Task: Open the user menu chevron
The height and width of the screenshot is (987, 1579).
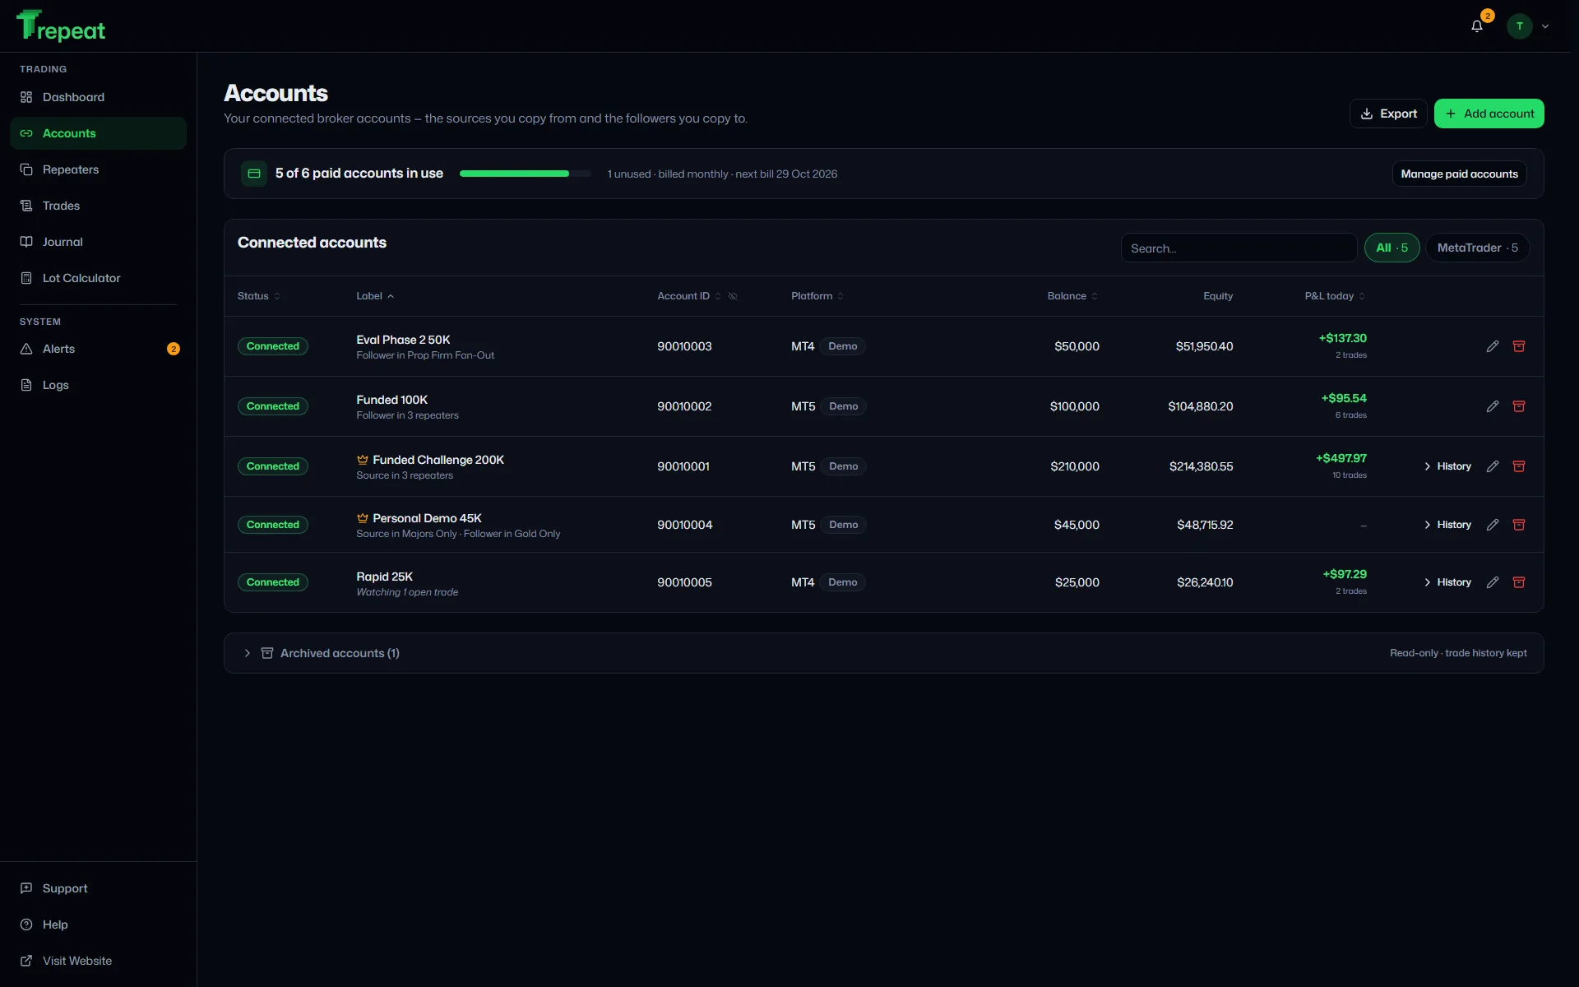Action: (x=1545, y=26)
